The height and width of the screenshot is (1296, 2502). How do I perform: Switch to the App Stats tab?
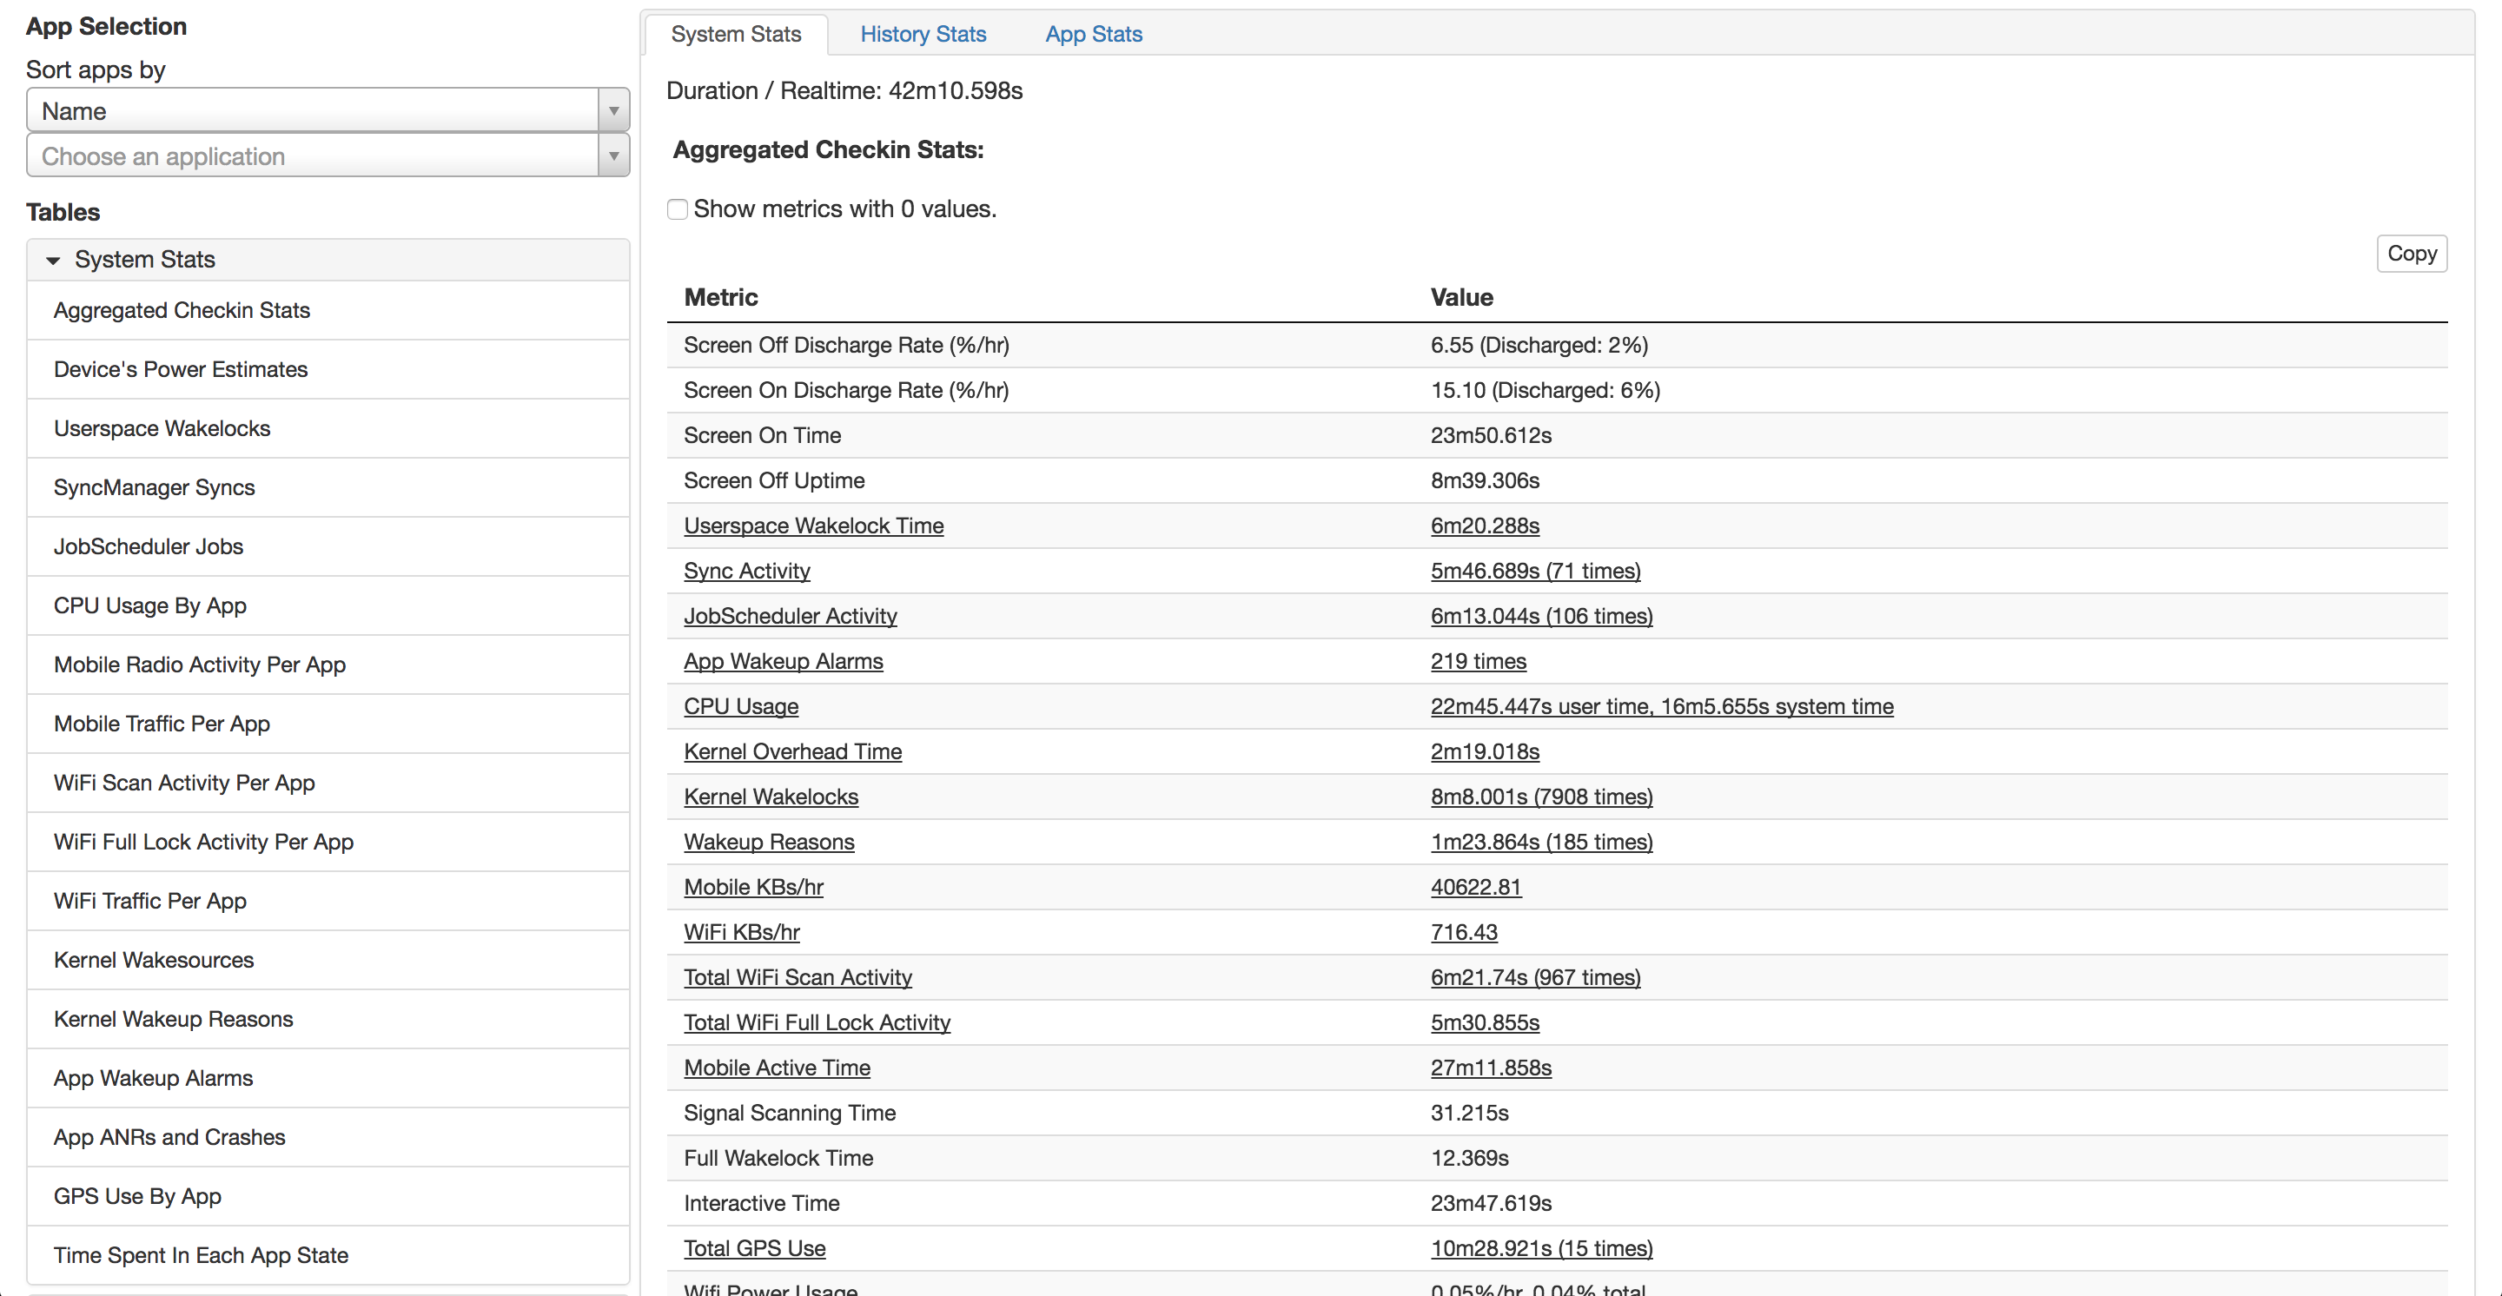tap(1093, 34)
